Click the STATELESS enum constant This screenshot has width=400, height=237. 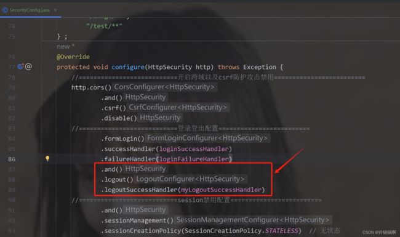click(x=281, y=231)
